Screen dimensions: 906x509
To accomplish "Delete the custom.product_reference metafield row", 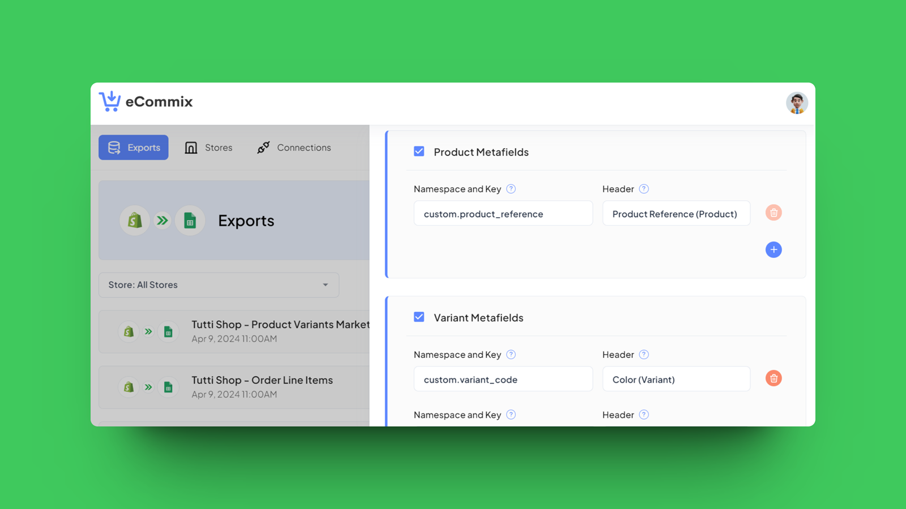I will (x=773, y=213).
